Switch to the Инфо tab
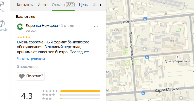 [42, 5]
